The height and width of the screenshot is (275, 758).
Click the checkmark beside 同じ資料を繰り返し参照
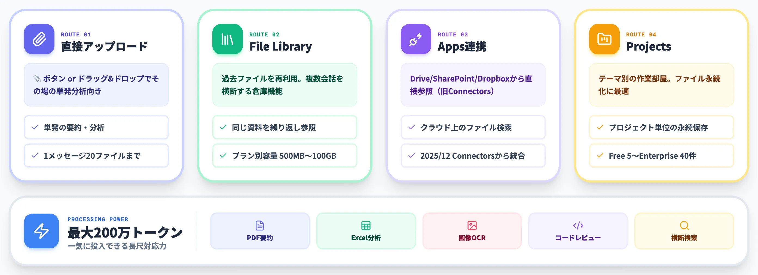coord(223,127)
